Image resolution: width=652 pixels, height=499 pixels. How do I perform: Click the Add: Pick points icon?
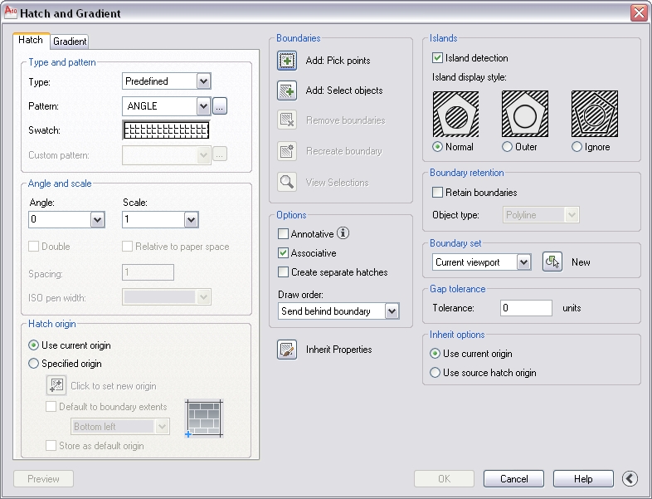287,61
